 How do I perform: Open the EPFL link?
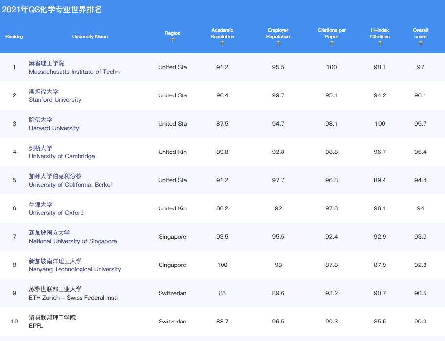pos(36,326)
